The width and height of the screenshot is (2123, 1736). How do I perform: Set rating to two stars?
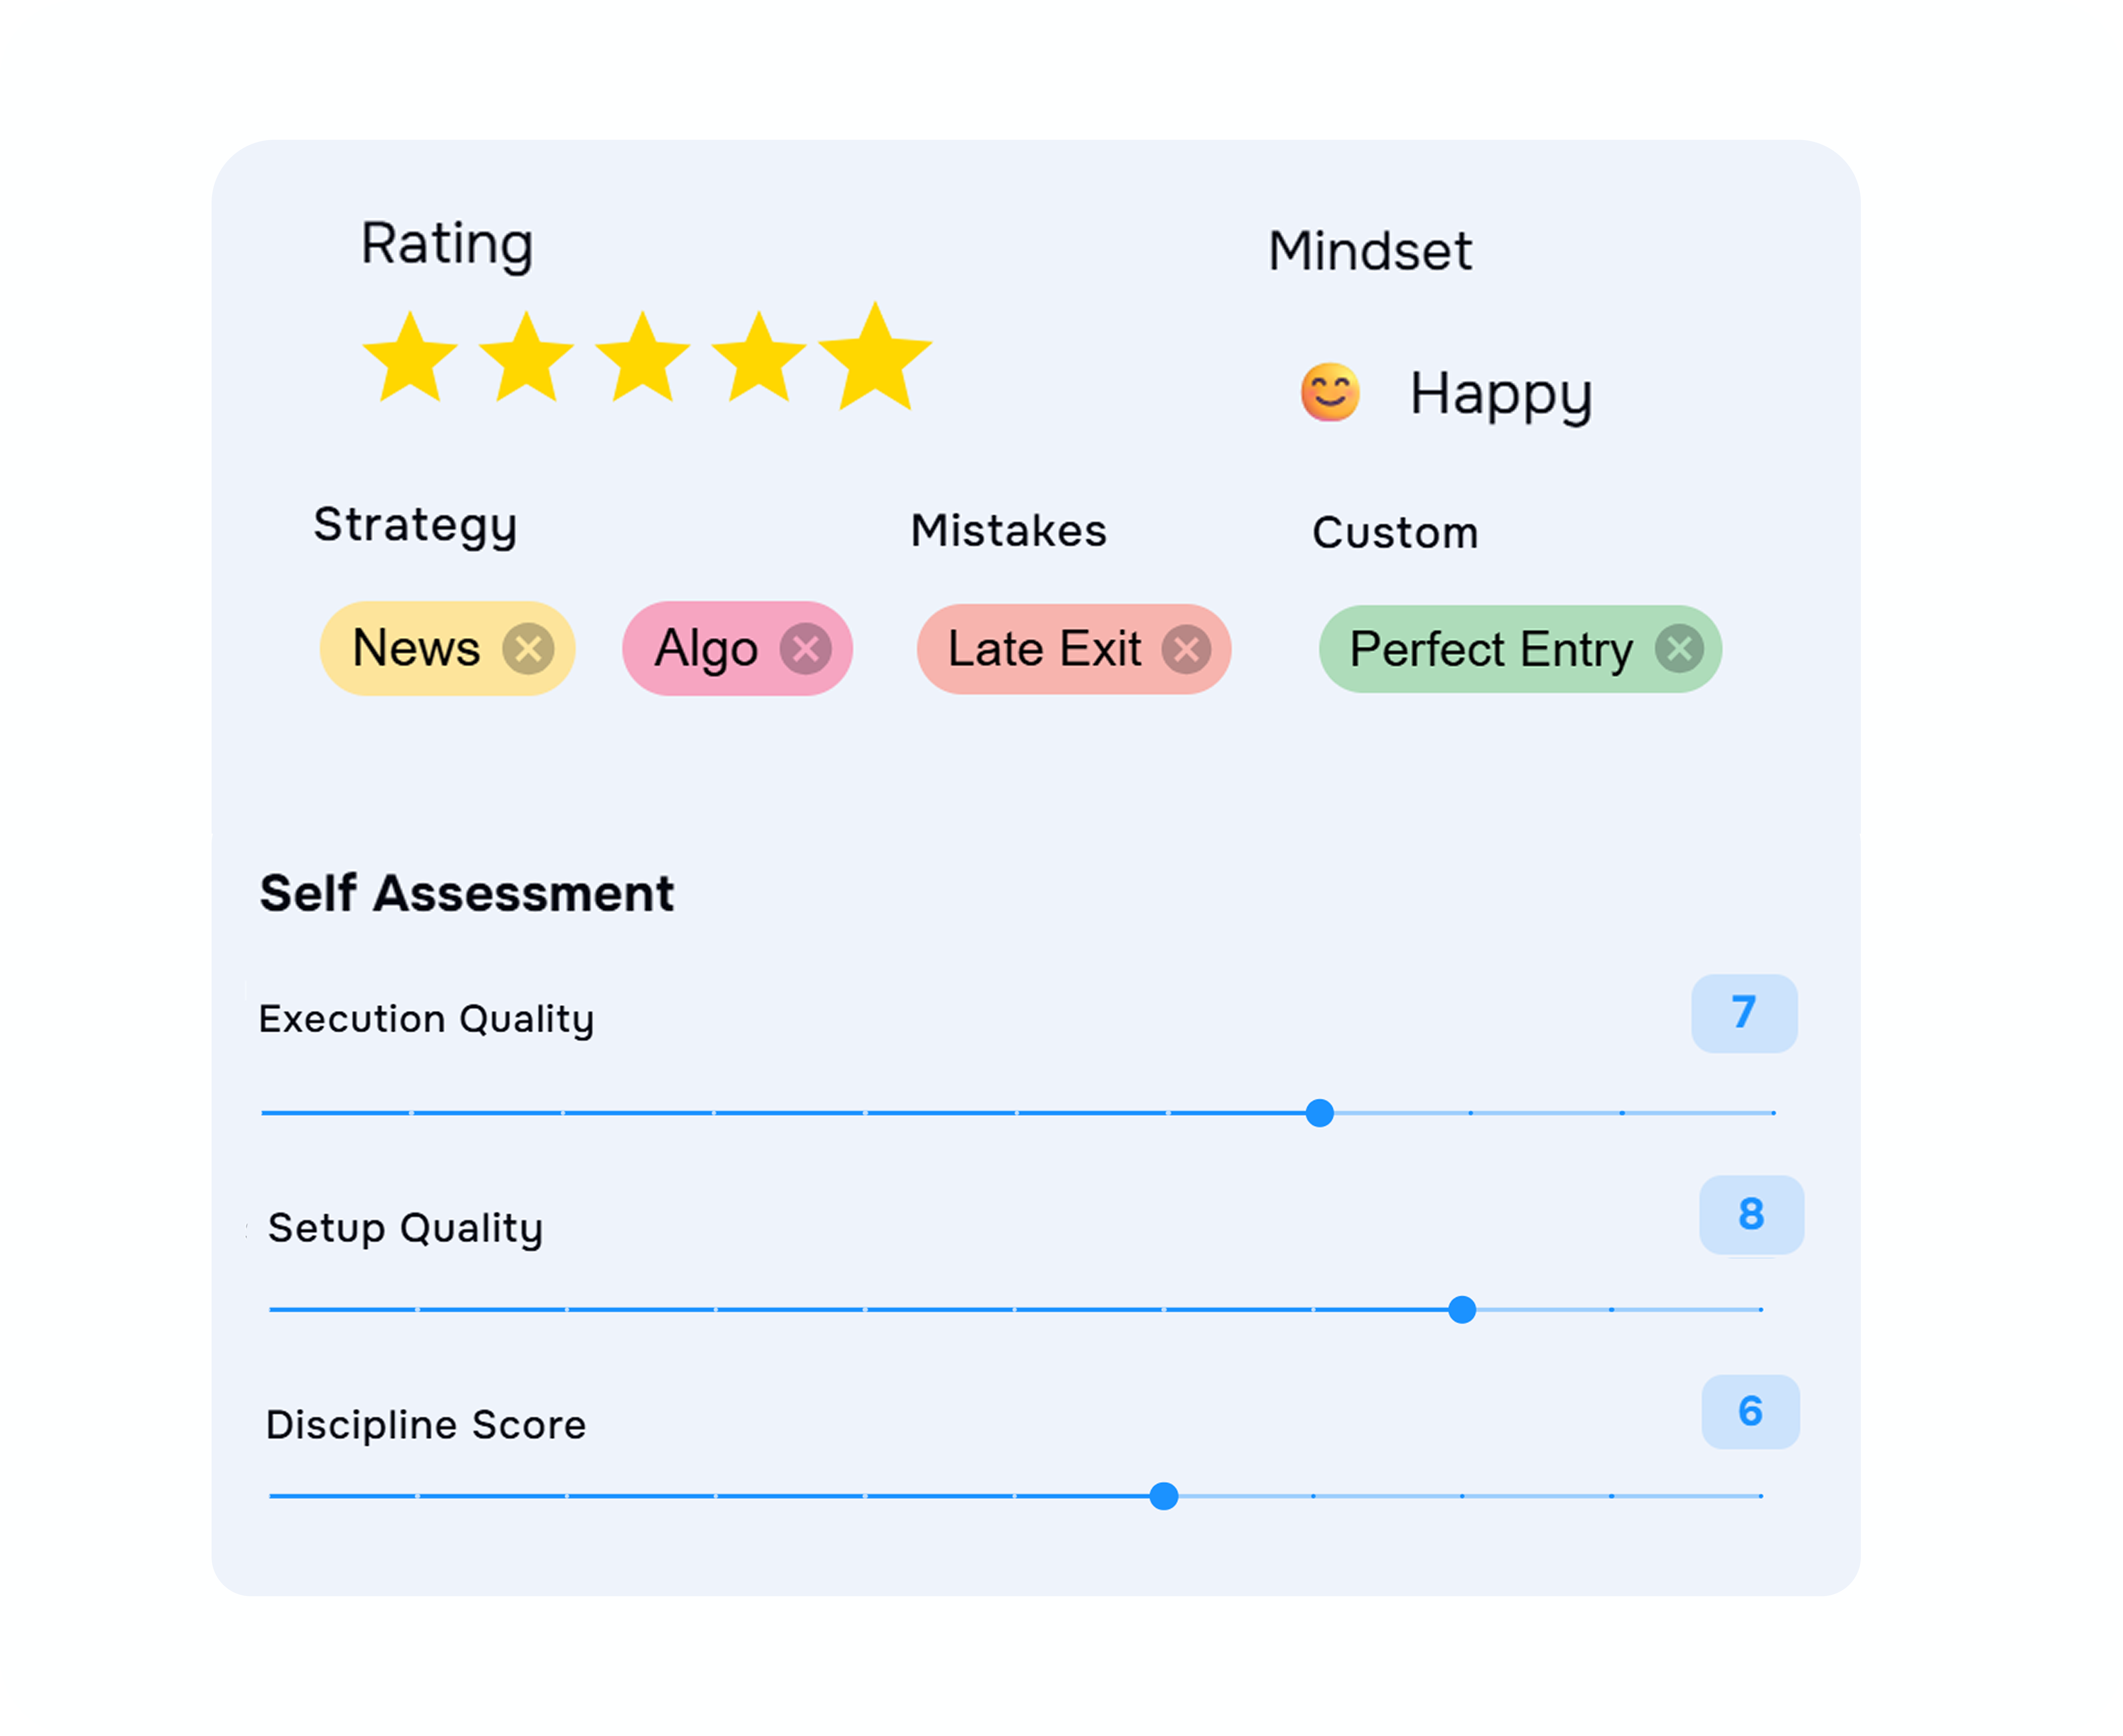[526, 358]
